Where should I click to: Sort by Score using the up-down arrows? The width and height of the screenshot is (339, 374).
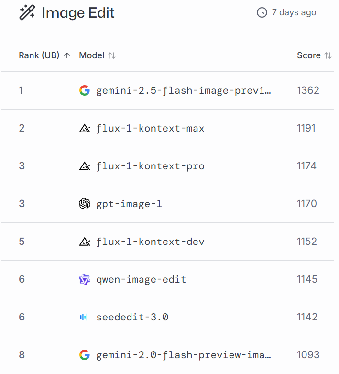coord(328,55)
